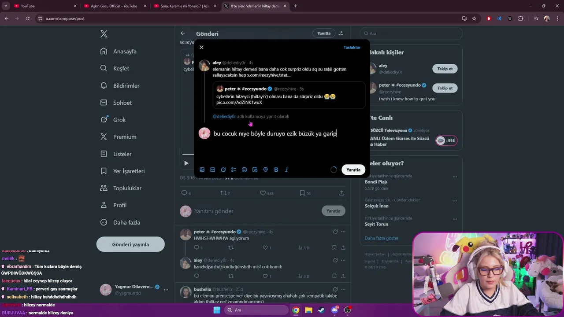Play the video in the post
This screenshot has width=564, height=317.
pyautogui.click(x=186, y=163)
